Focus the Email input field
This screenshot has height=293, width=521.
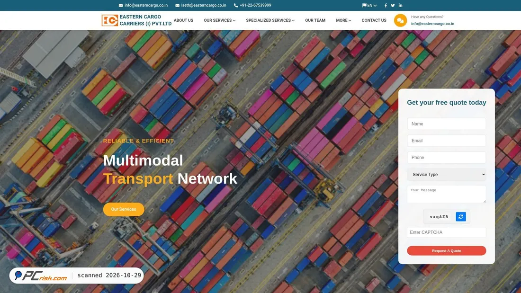447,141
